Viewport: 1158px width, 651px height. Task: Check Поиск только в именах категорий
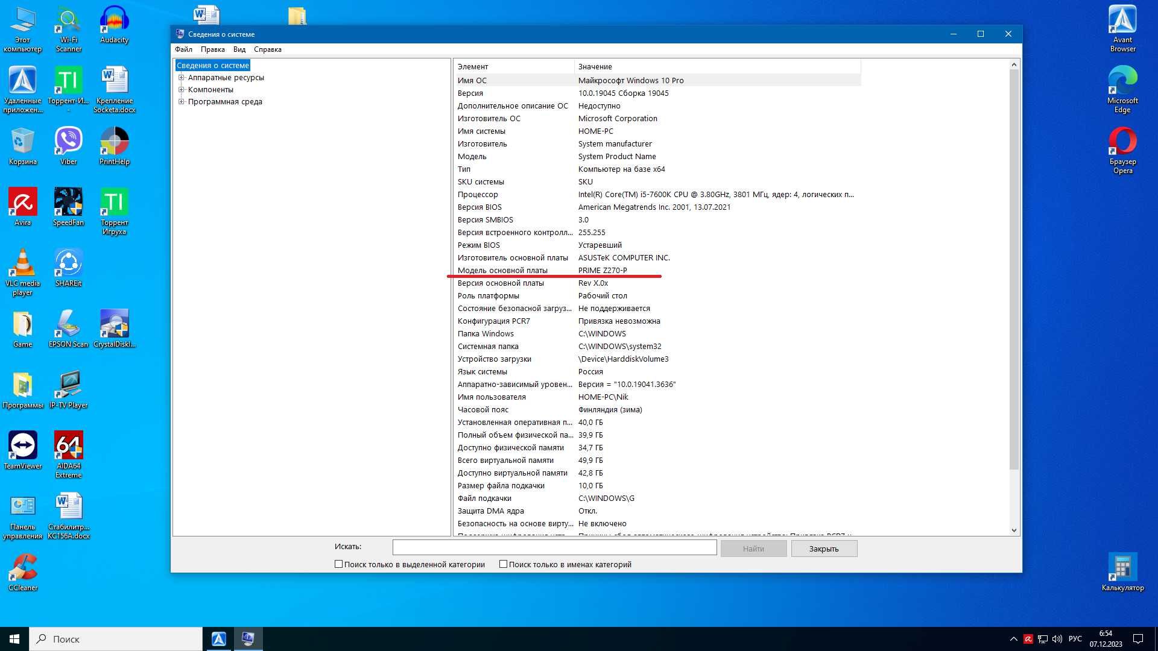(x=503, y=564)
